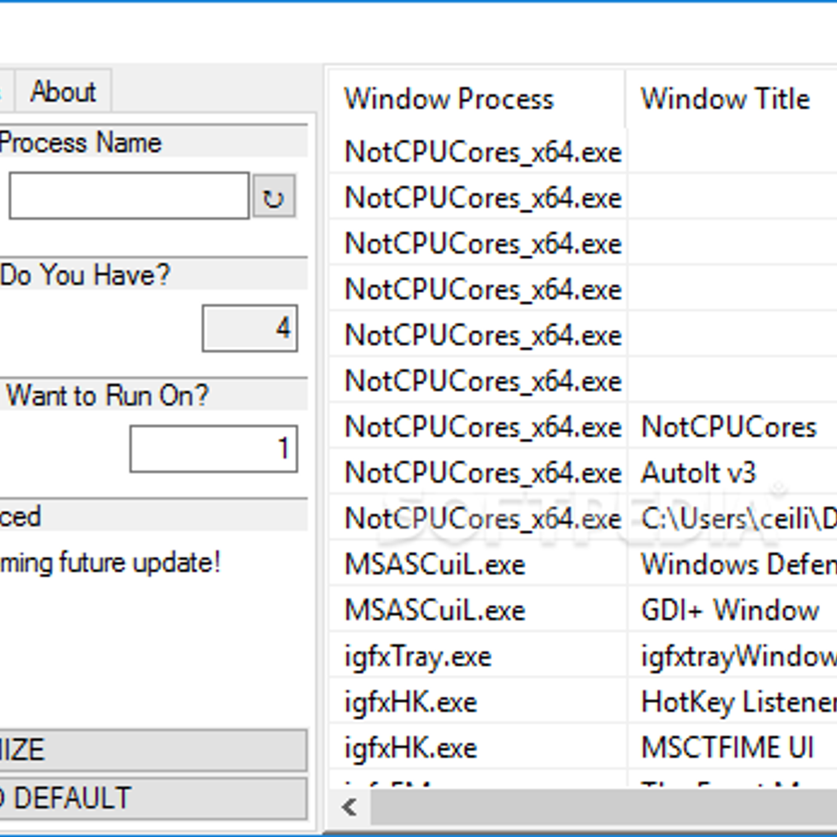Click the 'future update!' message text
837x837 pixels.
[110, 563]
